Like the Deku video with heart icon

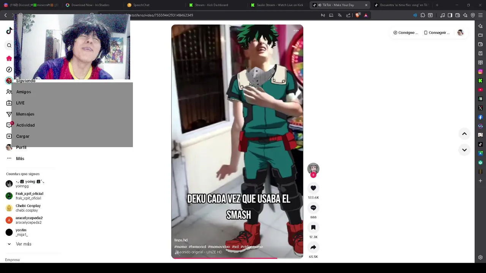pos(313,188)
